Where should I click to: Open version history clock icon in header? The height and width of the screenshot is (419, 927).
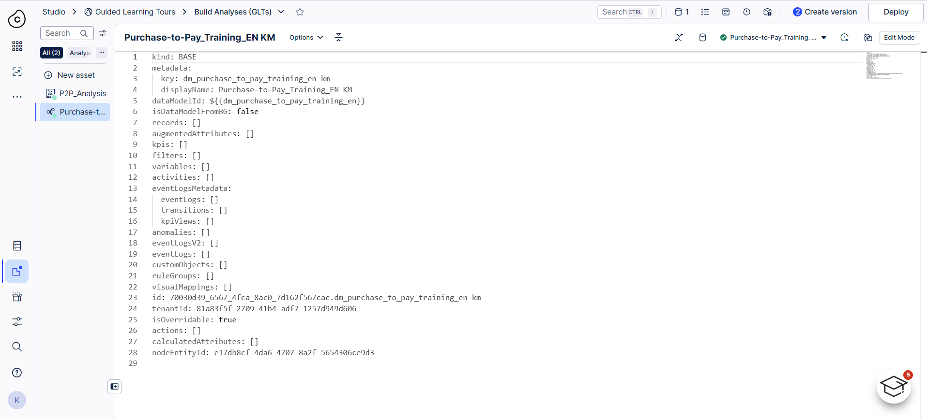click(746, 12)
